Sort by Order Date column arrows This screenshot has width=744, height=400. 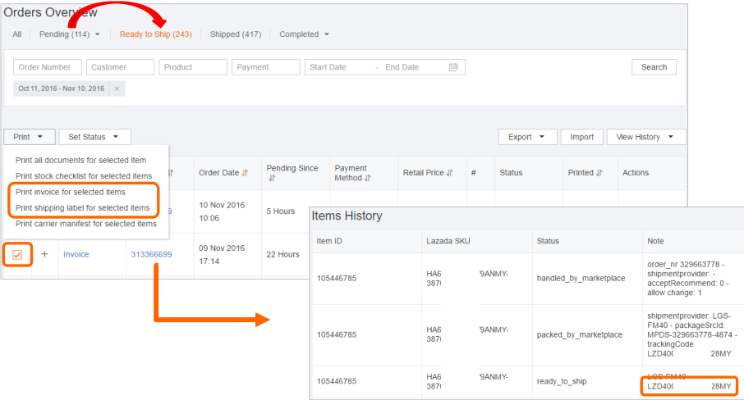click(x=245, y=173)
